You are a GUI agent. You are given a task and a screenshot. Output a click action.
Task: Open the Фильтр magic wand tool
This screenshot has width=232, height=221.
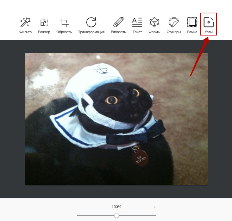click(x=25, y=22)
